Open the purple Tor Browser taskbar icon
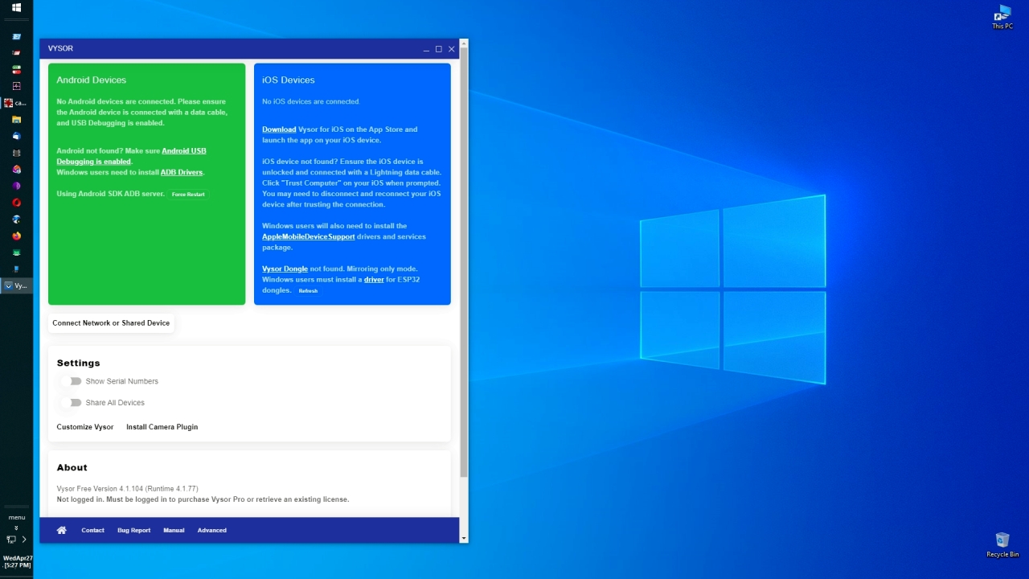1029x579 pixels. point(16,186)
